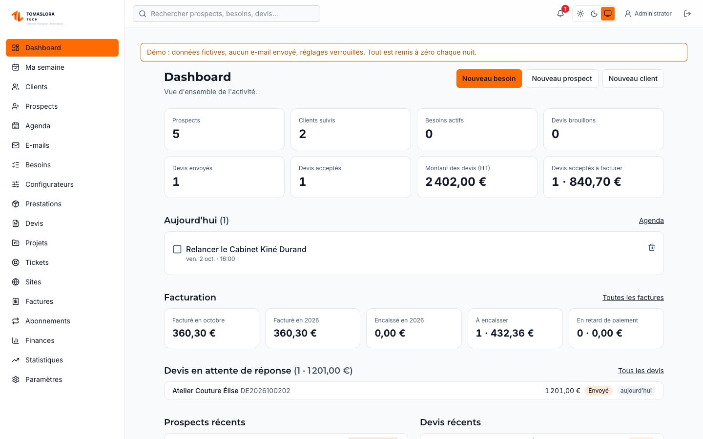Click the Tomaslora Tech logo

(x=37, y=17)
